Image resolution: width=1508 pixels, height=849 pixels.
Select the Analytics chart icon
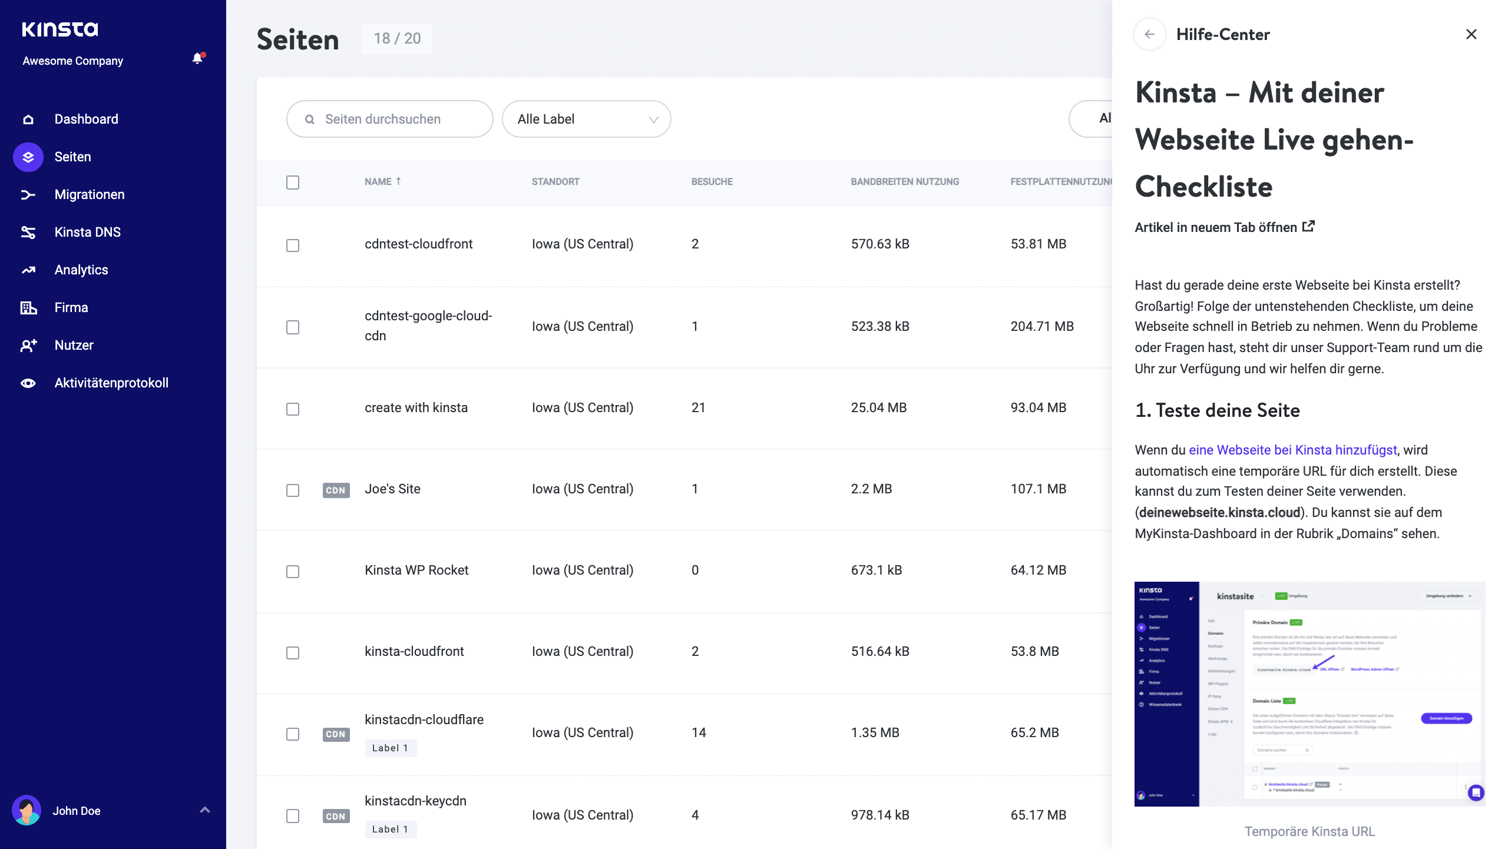tap(28, 269)
